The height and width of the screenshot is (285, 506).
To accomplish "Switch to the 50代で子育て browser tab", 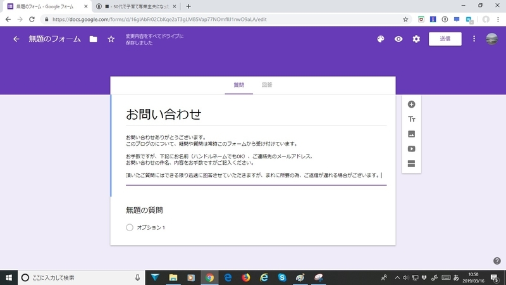I will [x=137, y=6].
